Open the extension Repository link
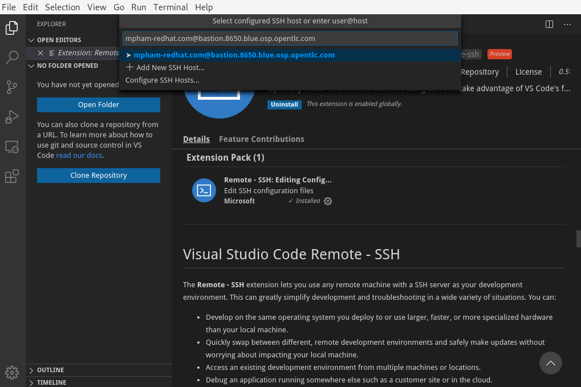This screenshot has width=581, height=387. 480,72
